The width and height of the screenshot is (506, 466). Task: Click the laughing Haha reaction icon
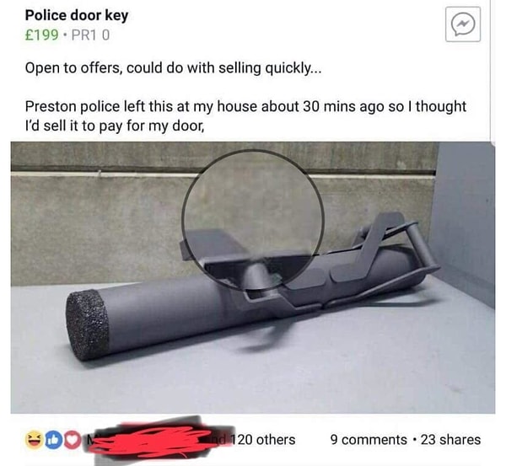point(34,440)
